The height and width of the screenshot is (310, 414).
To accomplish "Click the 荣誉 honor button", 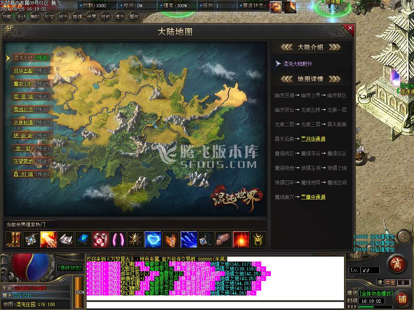I will tap(390, 283).
